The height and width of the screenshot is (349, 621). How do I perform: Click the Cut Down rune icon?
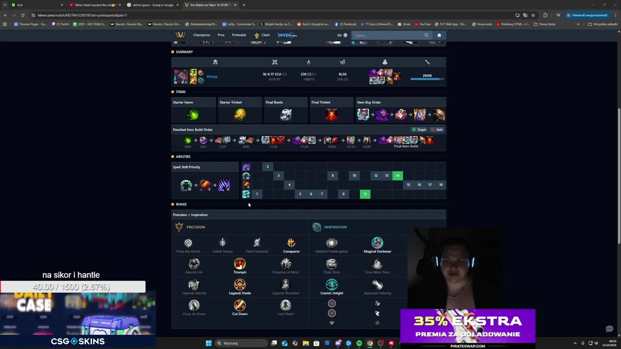(240, 305)
